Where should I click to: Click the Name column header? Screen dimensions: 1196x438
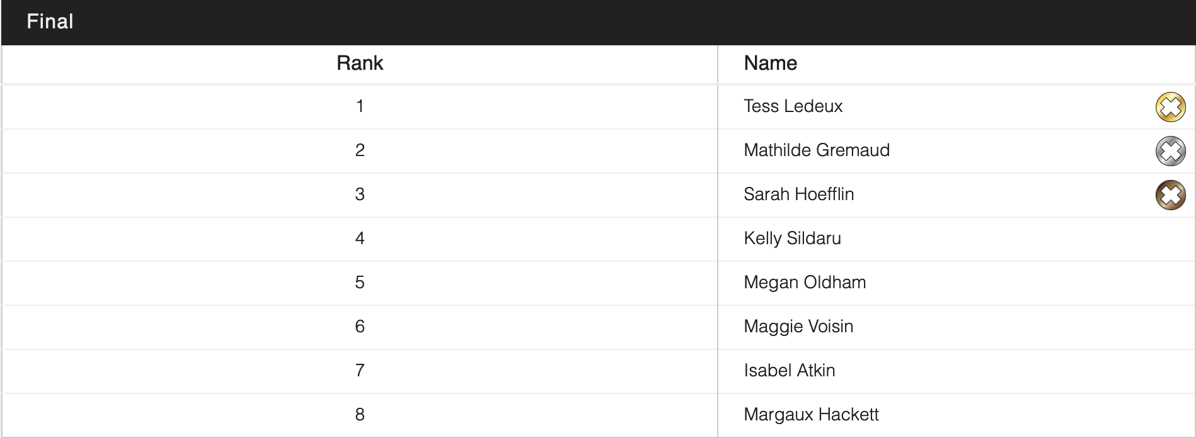[770, 64]
